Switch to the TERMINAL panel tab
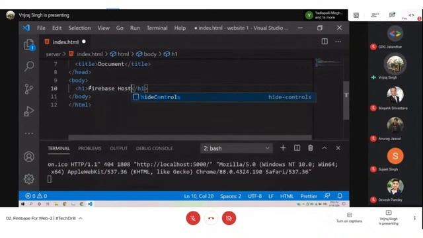The image size is (423, 238). pyautogui.click(x=59, y=148)
